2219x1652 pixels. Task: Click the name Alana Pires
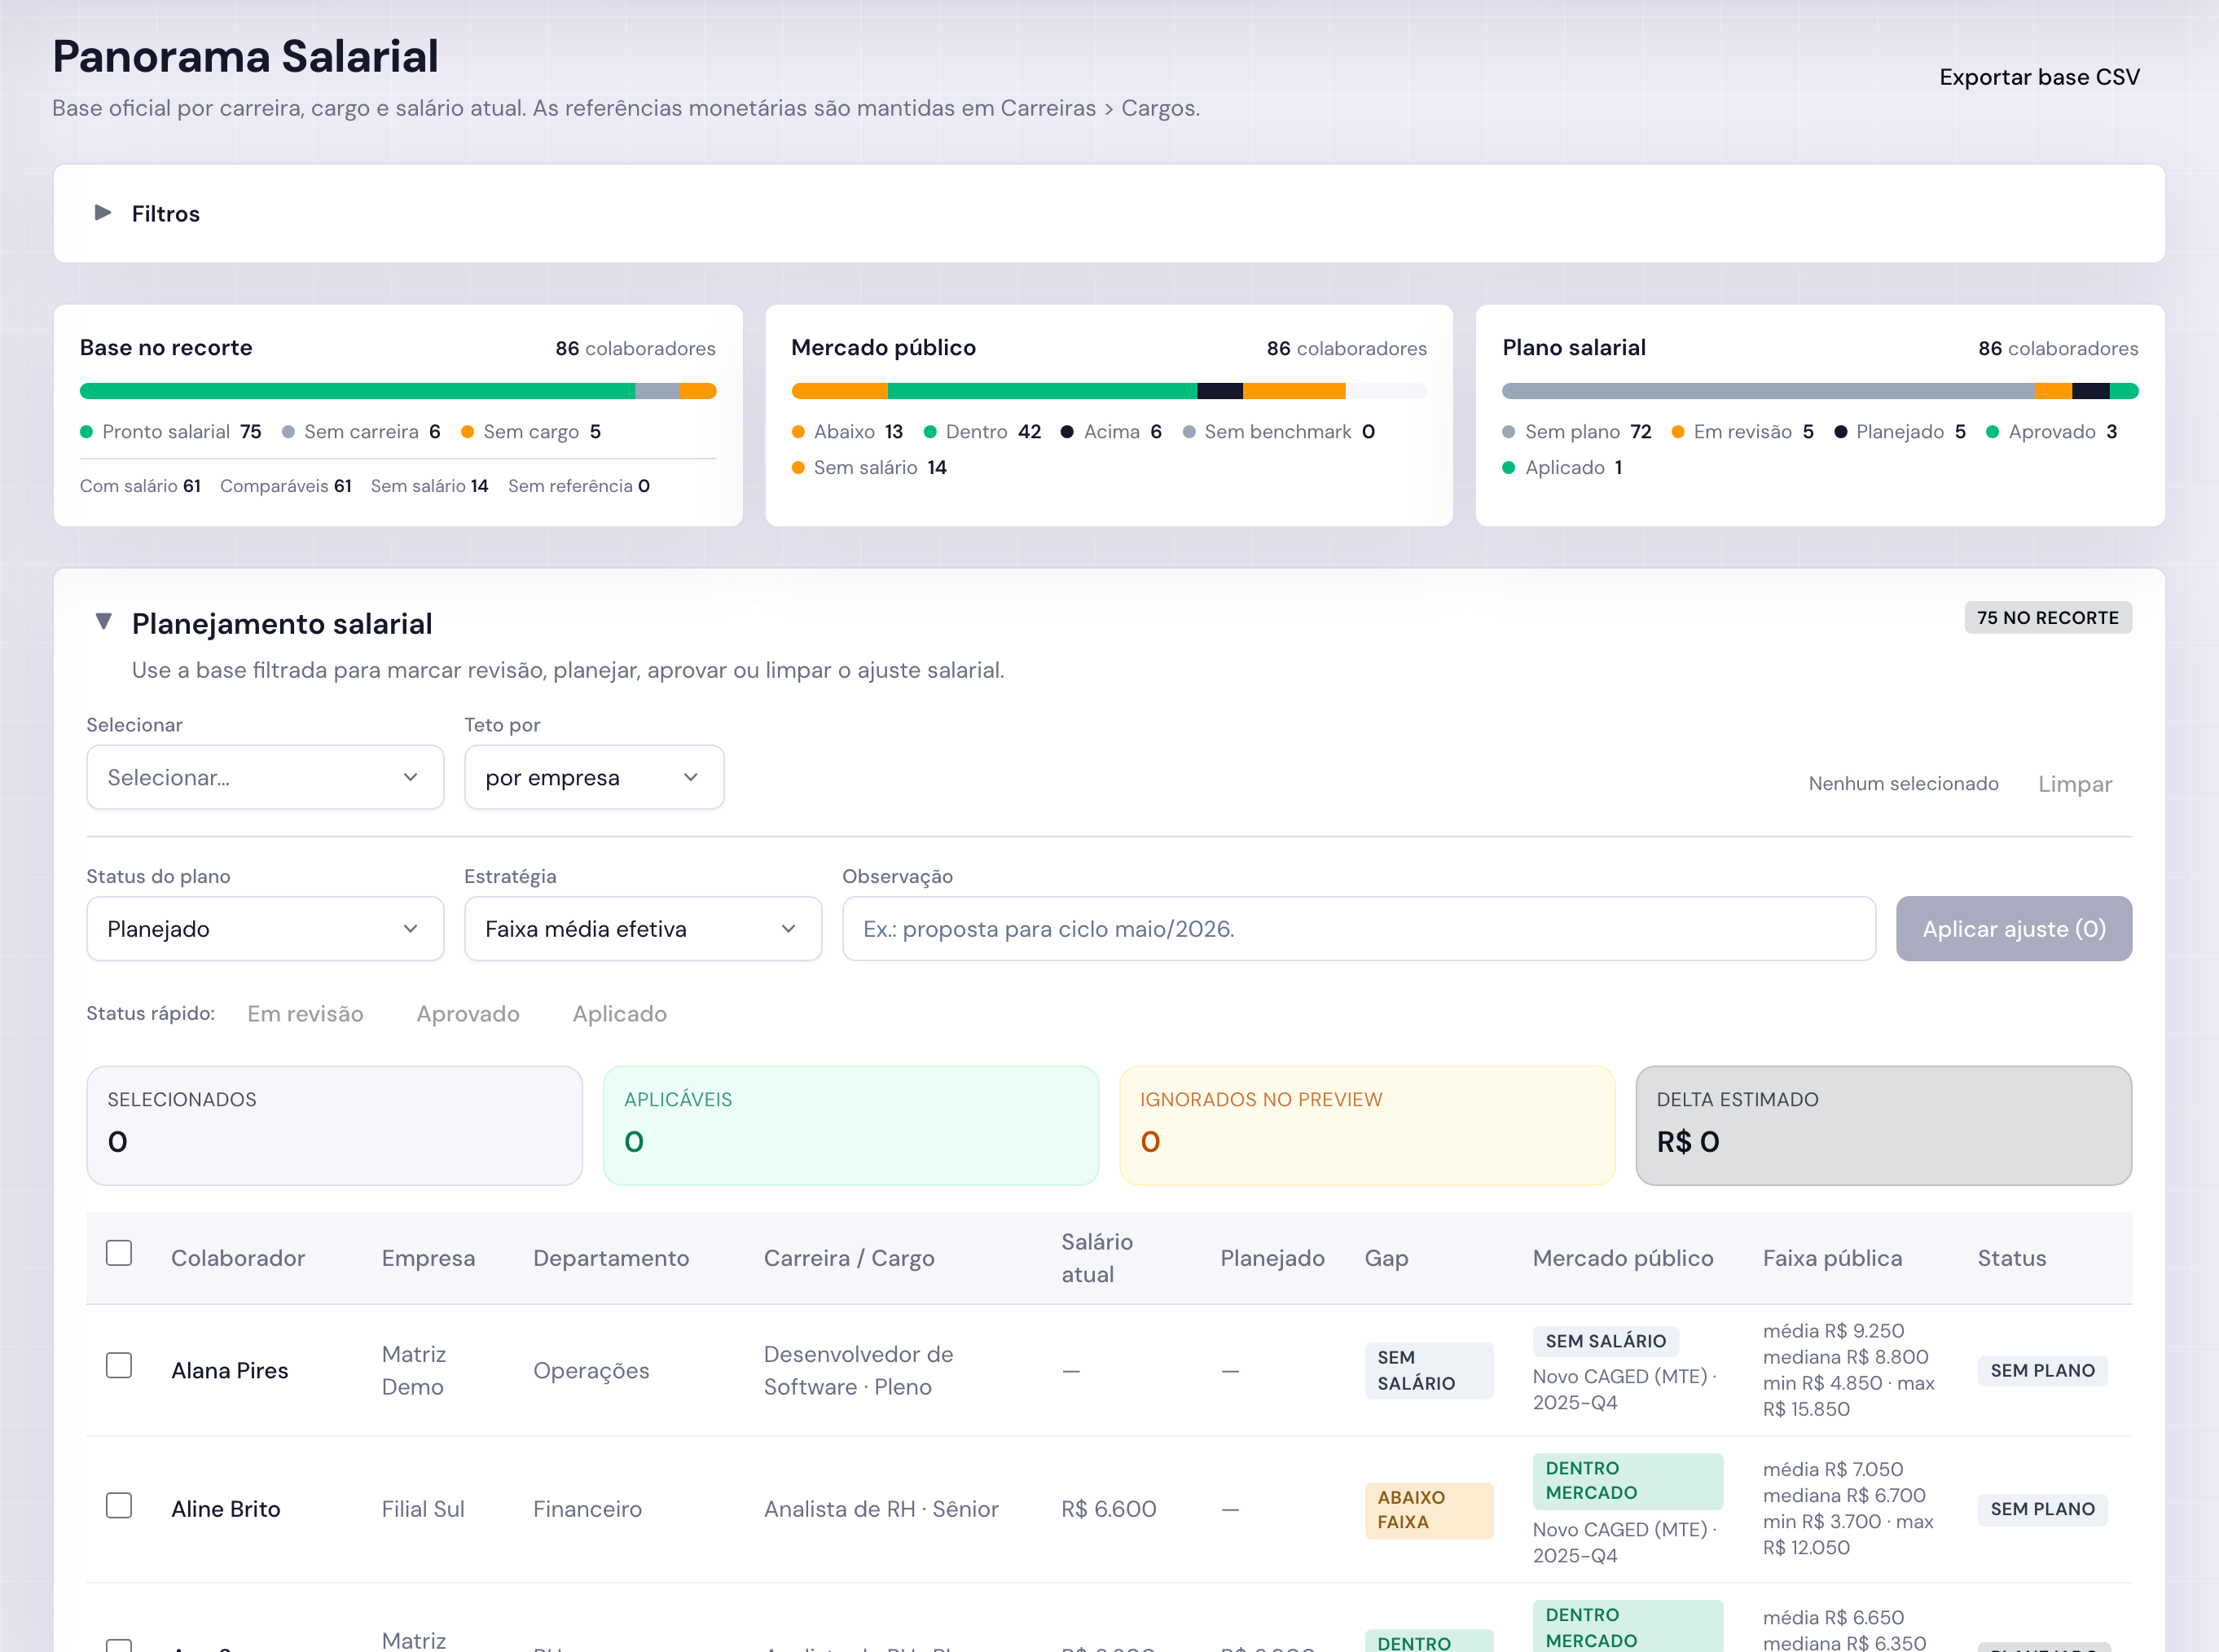[230, 1370]
